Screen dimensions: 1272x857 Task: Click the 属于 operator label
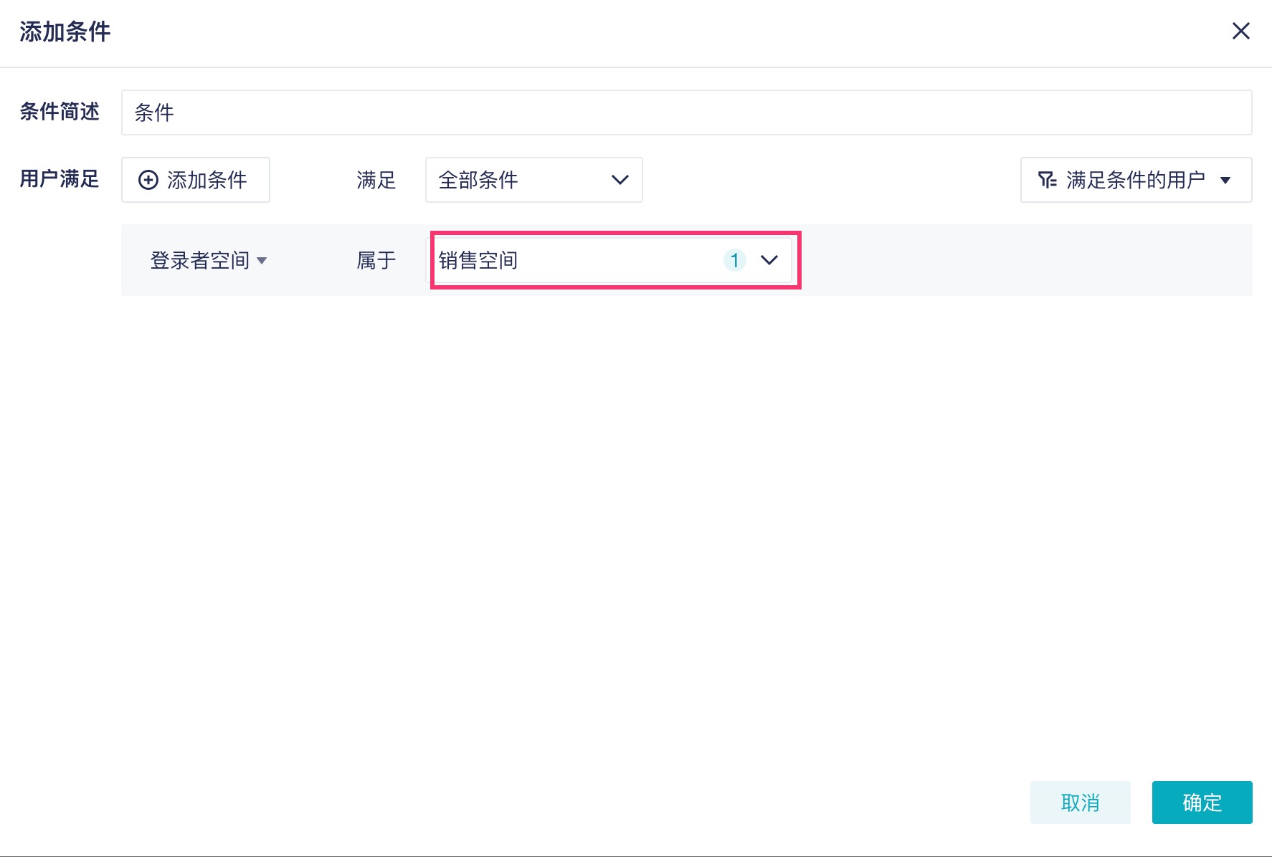point(376,260)
